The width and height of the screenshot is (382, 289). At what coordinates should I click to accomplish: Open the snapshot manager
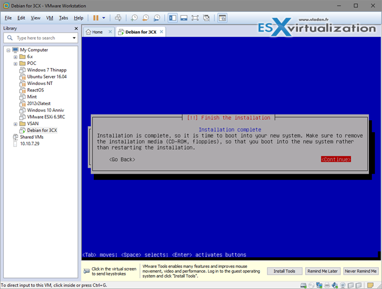click(x=157, y=18)
